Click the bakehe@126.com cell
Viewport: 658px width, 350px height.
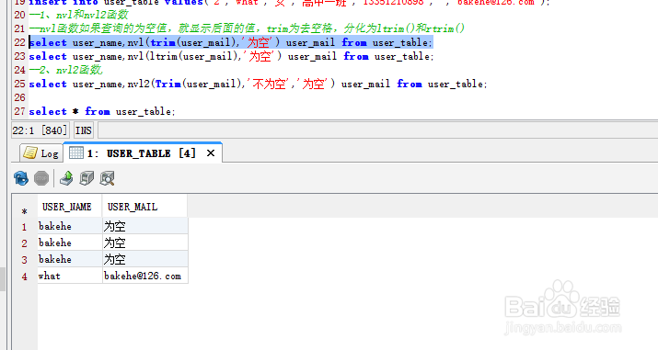pyautogui.click(x=145, y=276)
